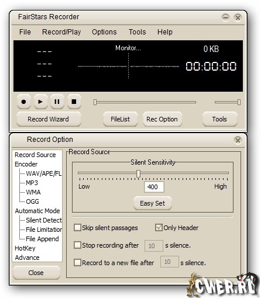This screenshot has height=299, width=261.
Task: Select Record Source in the options tree
Action: coord(35,155)
